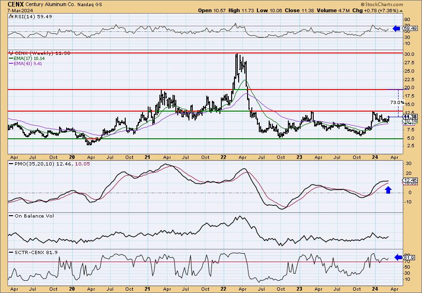This screenshot has height=293, width=422.
Task: Click the 25.0 price axis label
Action: tap(409, 71)
